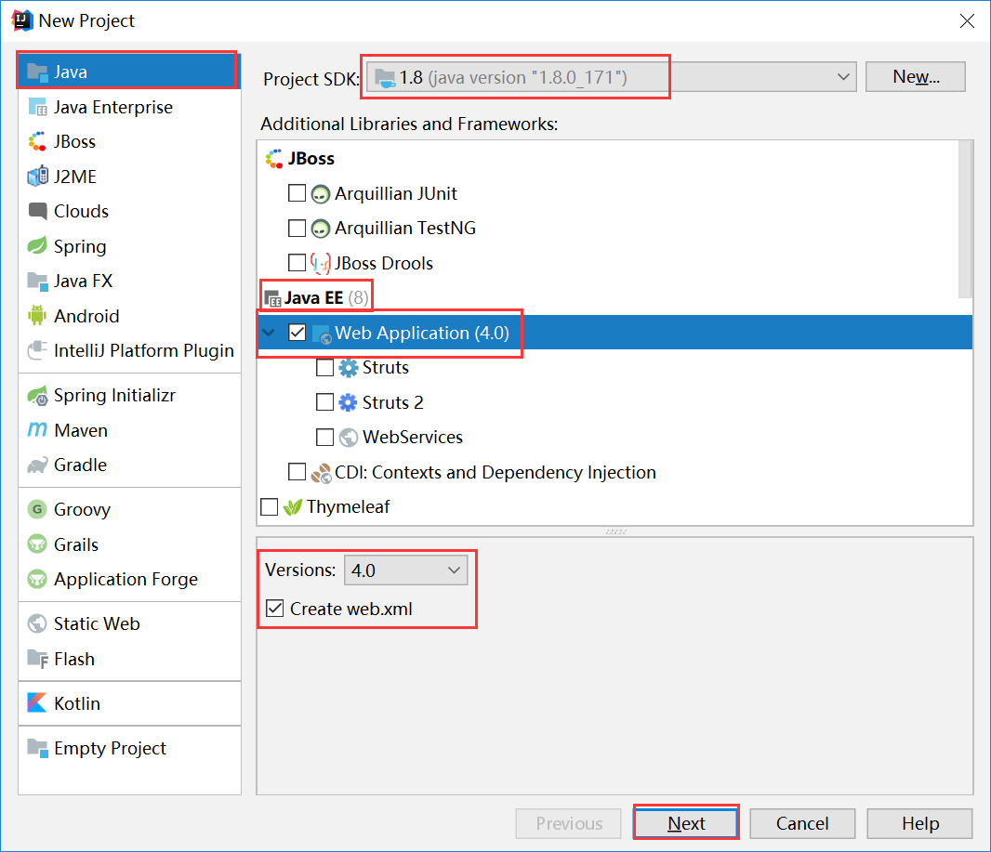Click the Empty Project folder icon

pyautogui.click(x=37, y=749)
